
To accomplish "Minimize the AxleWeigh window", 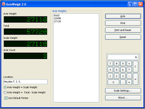I will click(130, 4).
